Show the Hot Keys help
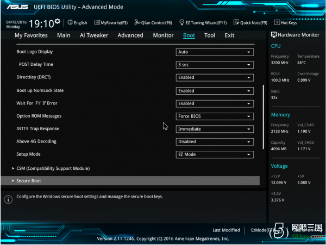 pyautogui.click(x=286, y=22)
